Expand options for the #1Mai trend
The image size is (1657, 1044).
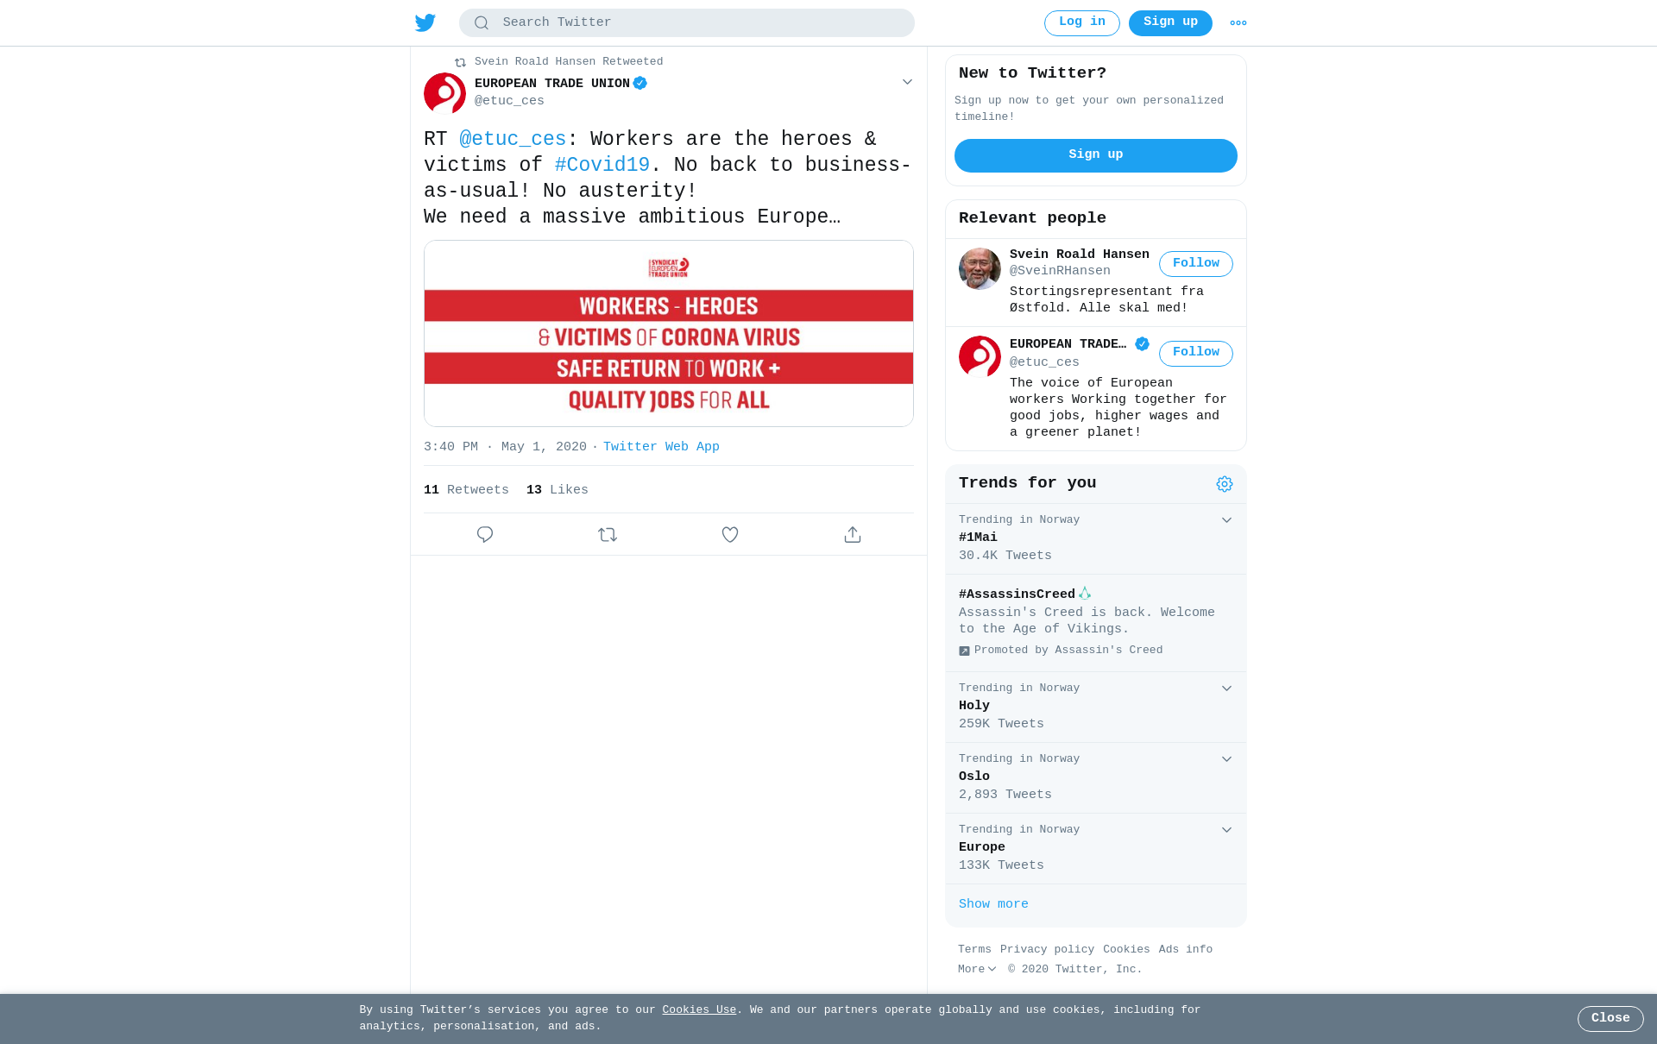(x=1226, y=520)
